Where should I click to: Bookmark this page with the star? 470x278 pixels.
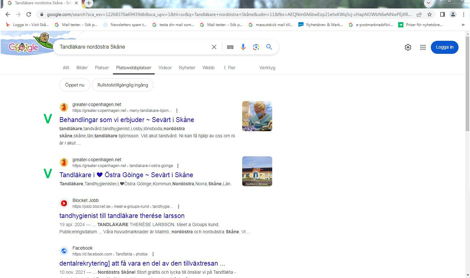[x=430, y=14]
